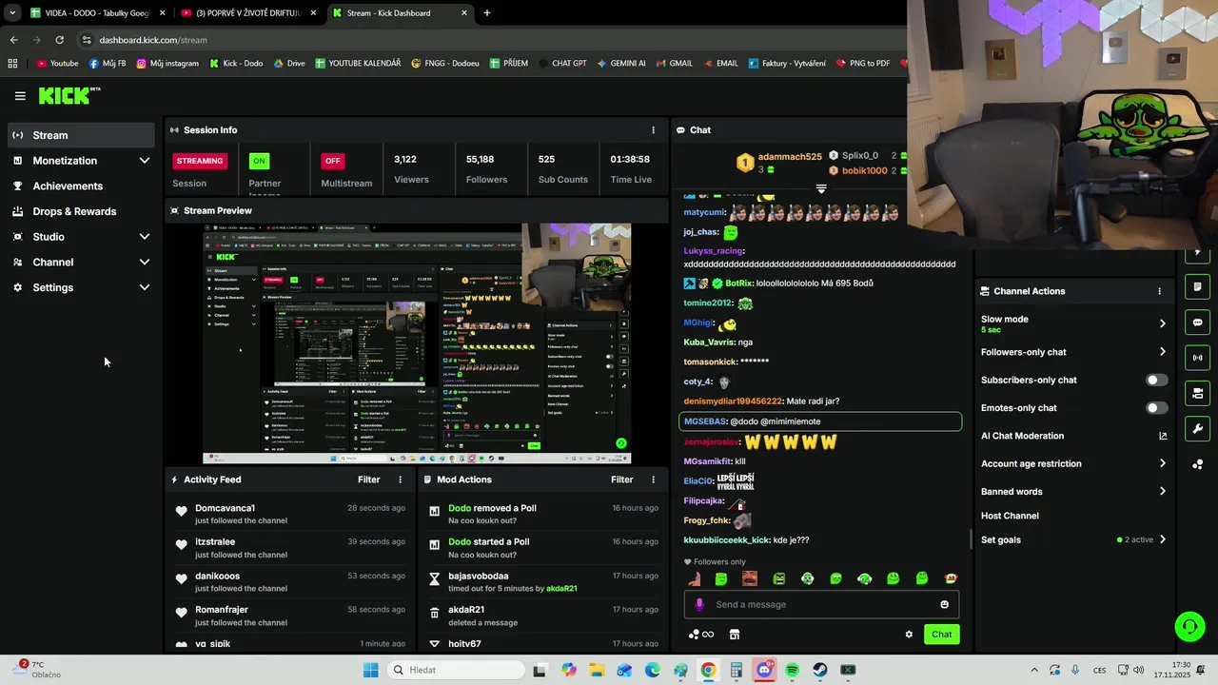Toggle Subscribers-only chat switch
This screenshot has height=685, width=1218.
1156,380
